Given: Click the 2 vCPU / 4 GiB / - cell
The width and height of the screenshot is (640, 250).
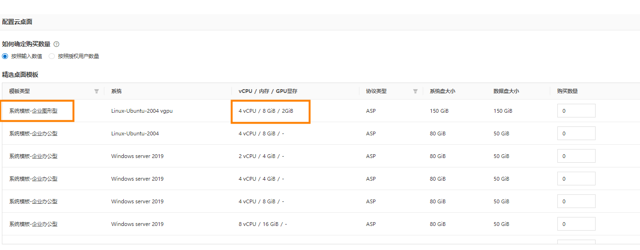Looking at the screenshot, I should [262, 156].
